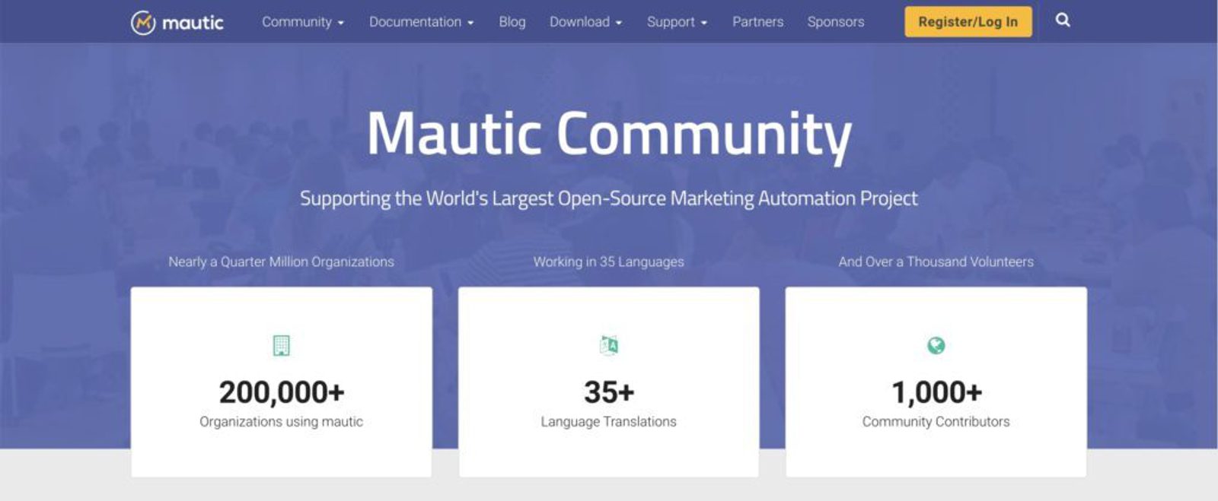Select the 35+ language count
This screenshot has width=1218, height=501.
pyautogui.click(x=609, y=392)
